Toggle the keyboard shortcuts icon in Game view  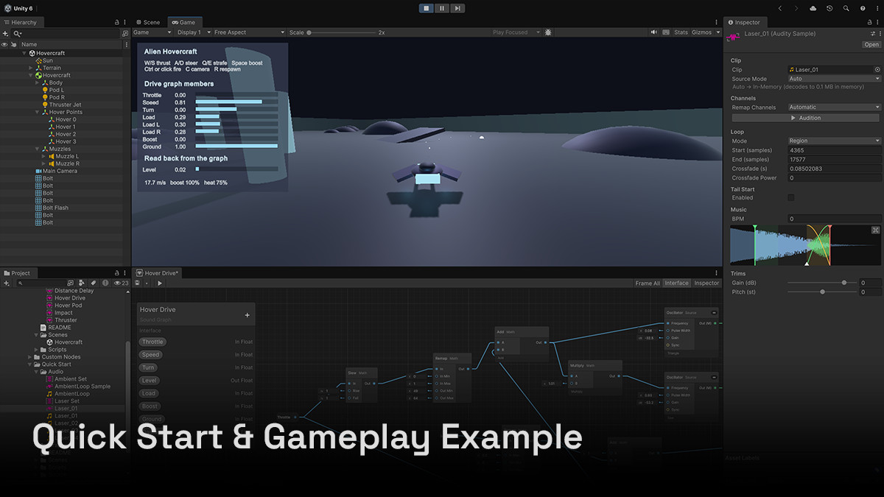[x=666, y=32]
